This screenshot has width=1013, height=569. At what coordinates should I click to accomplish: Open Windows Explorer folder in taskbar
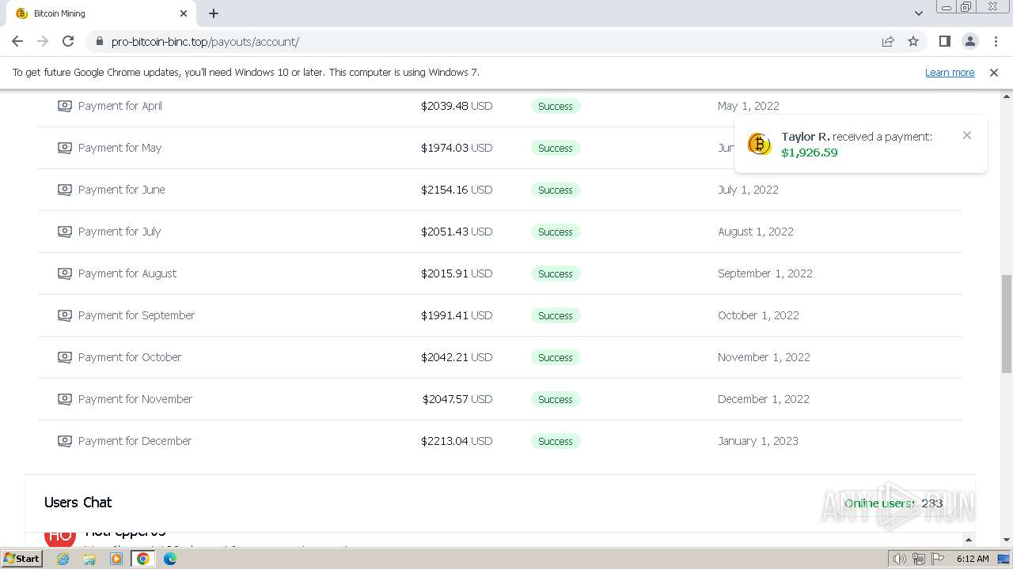tap(89, 559)
